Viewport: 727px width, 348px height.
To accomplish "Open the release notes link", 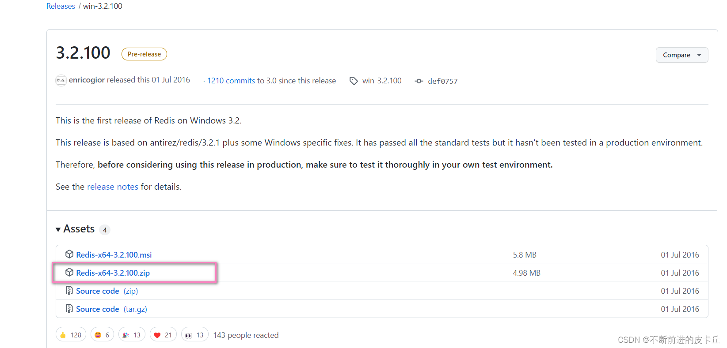I will (x=113, y=187).
